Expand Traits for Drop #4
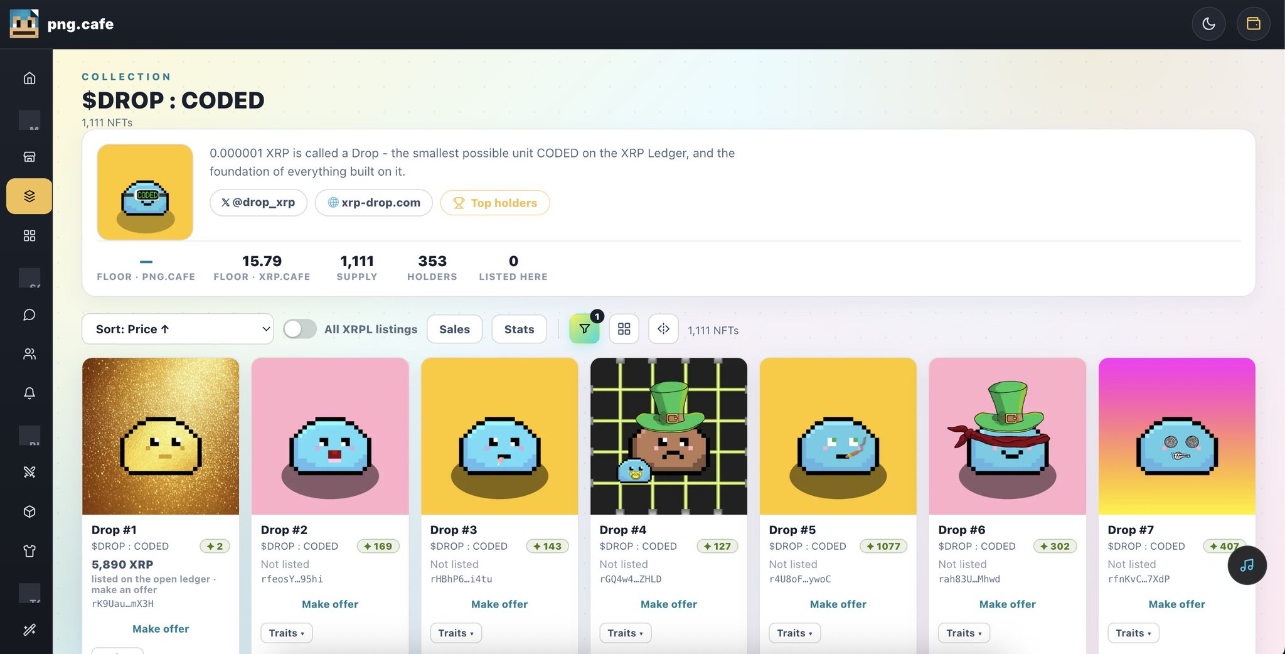 coord(626,633)
